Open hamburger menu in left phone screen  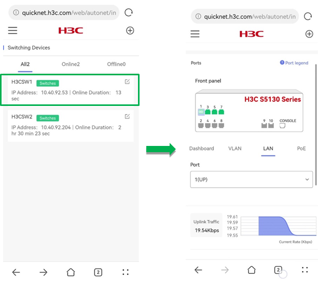(x=12, y=31)
